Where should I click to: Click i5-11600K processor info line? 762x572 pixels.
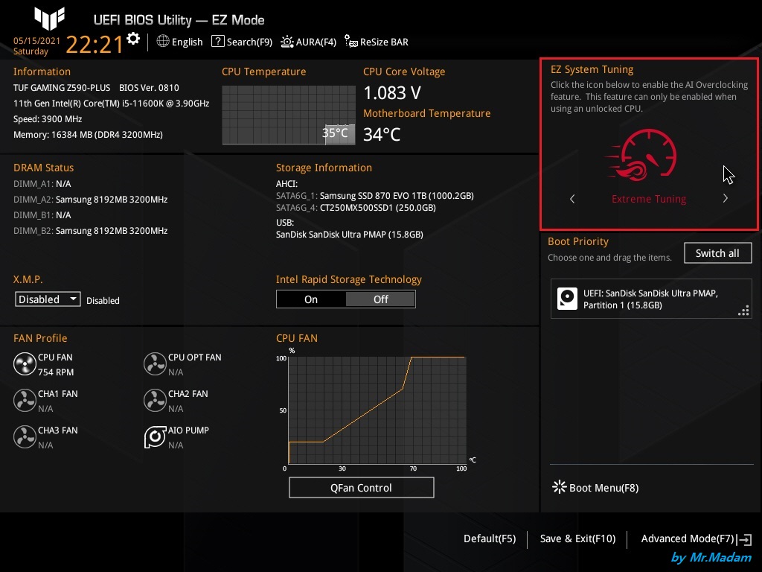[x=112, y=103]
